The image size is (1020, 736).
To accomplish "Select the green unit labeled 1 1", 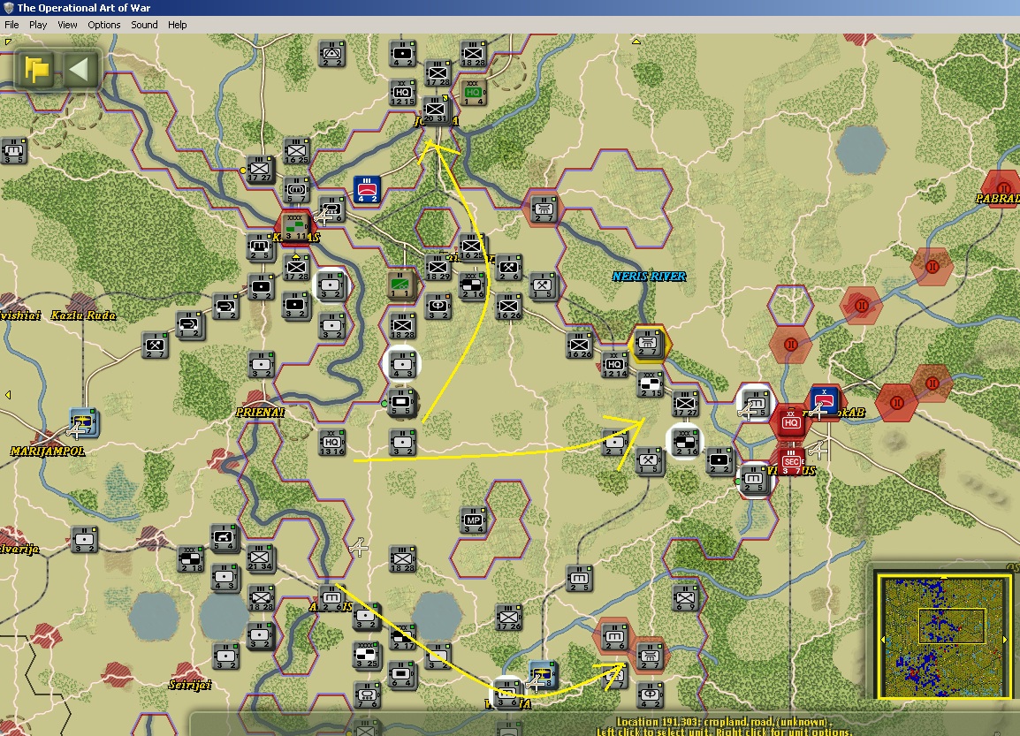I will [x=401, y=285].
